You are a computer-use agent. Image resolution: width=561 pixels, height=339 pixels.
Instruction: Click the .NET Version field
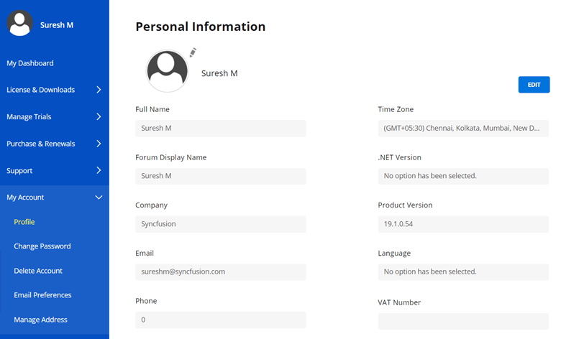[463, 176]
